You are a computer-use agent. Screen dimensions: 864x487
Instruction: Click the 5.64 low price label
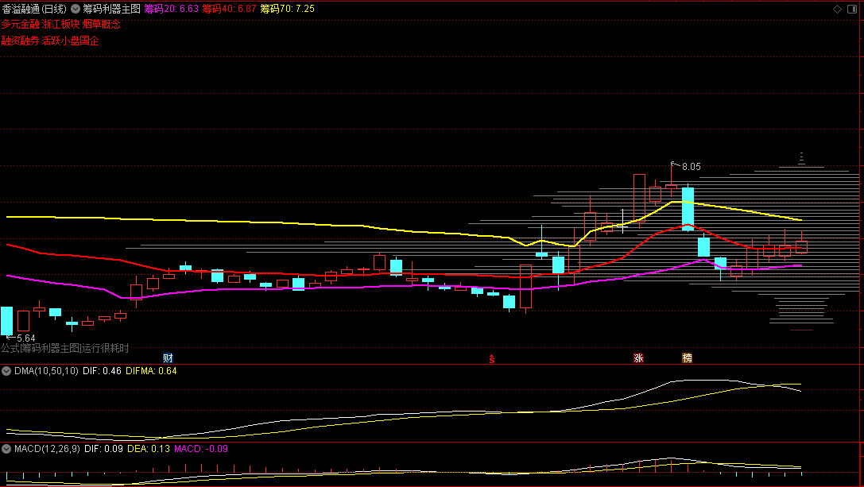point(26,338)
